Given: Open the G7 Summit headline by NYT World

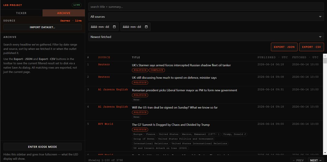Looking at the screenshot, I should [171, 125].
